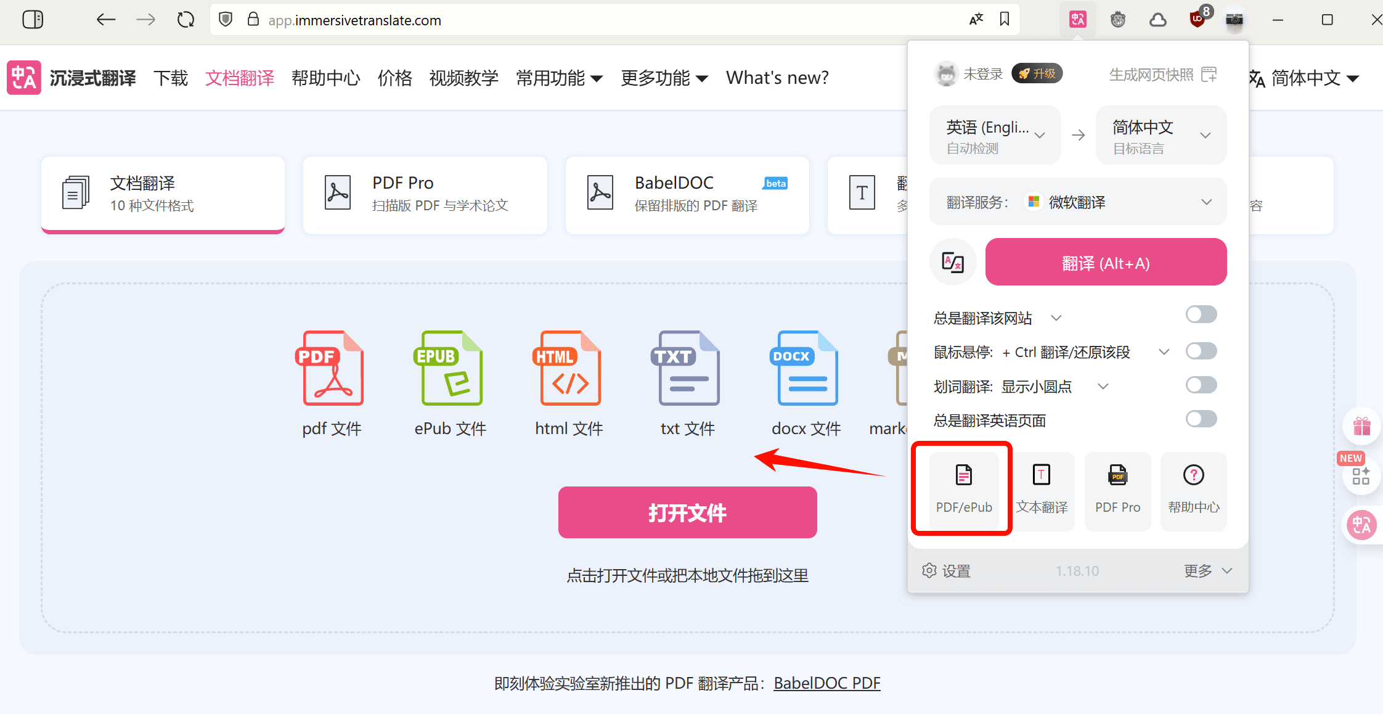
Task: Bookmark this page with the bookmark icon
Action: pyautogui.click(x=1005, y=20)
